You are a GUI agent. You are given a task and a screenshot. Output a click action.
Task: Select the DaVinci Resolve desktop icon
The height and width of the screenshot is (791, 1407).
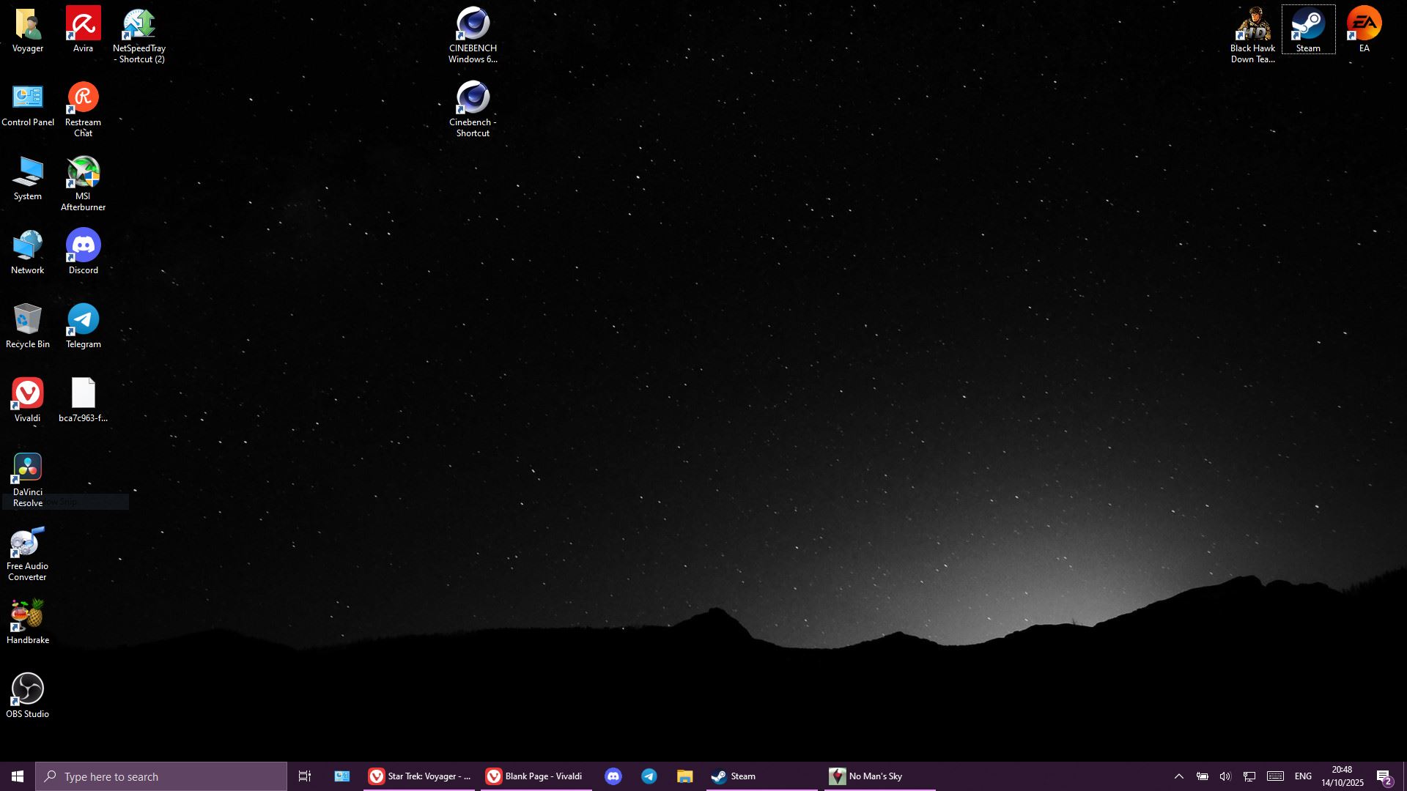28,469
